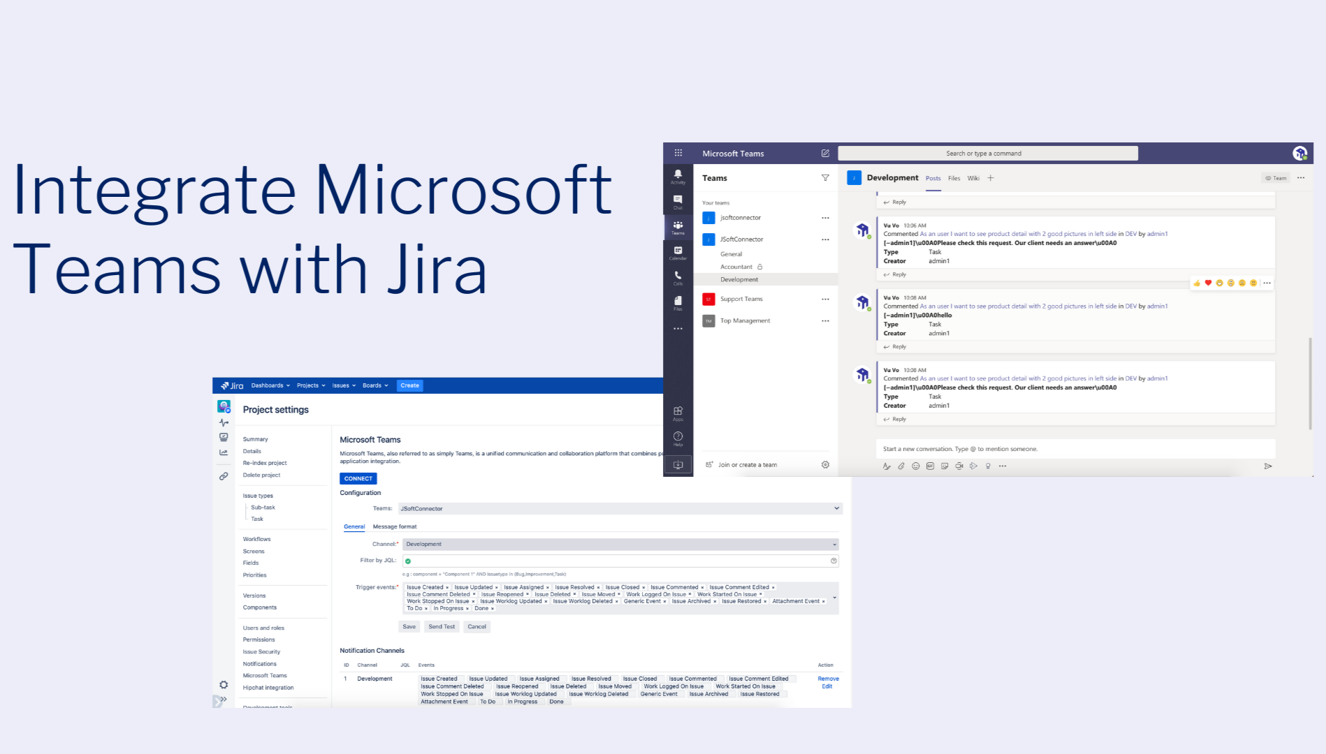Click the Save button
This screenshot has width=1326, height=754.
409,626
